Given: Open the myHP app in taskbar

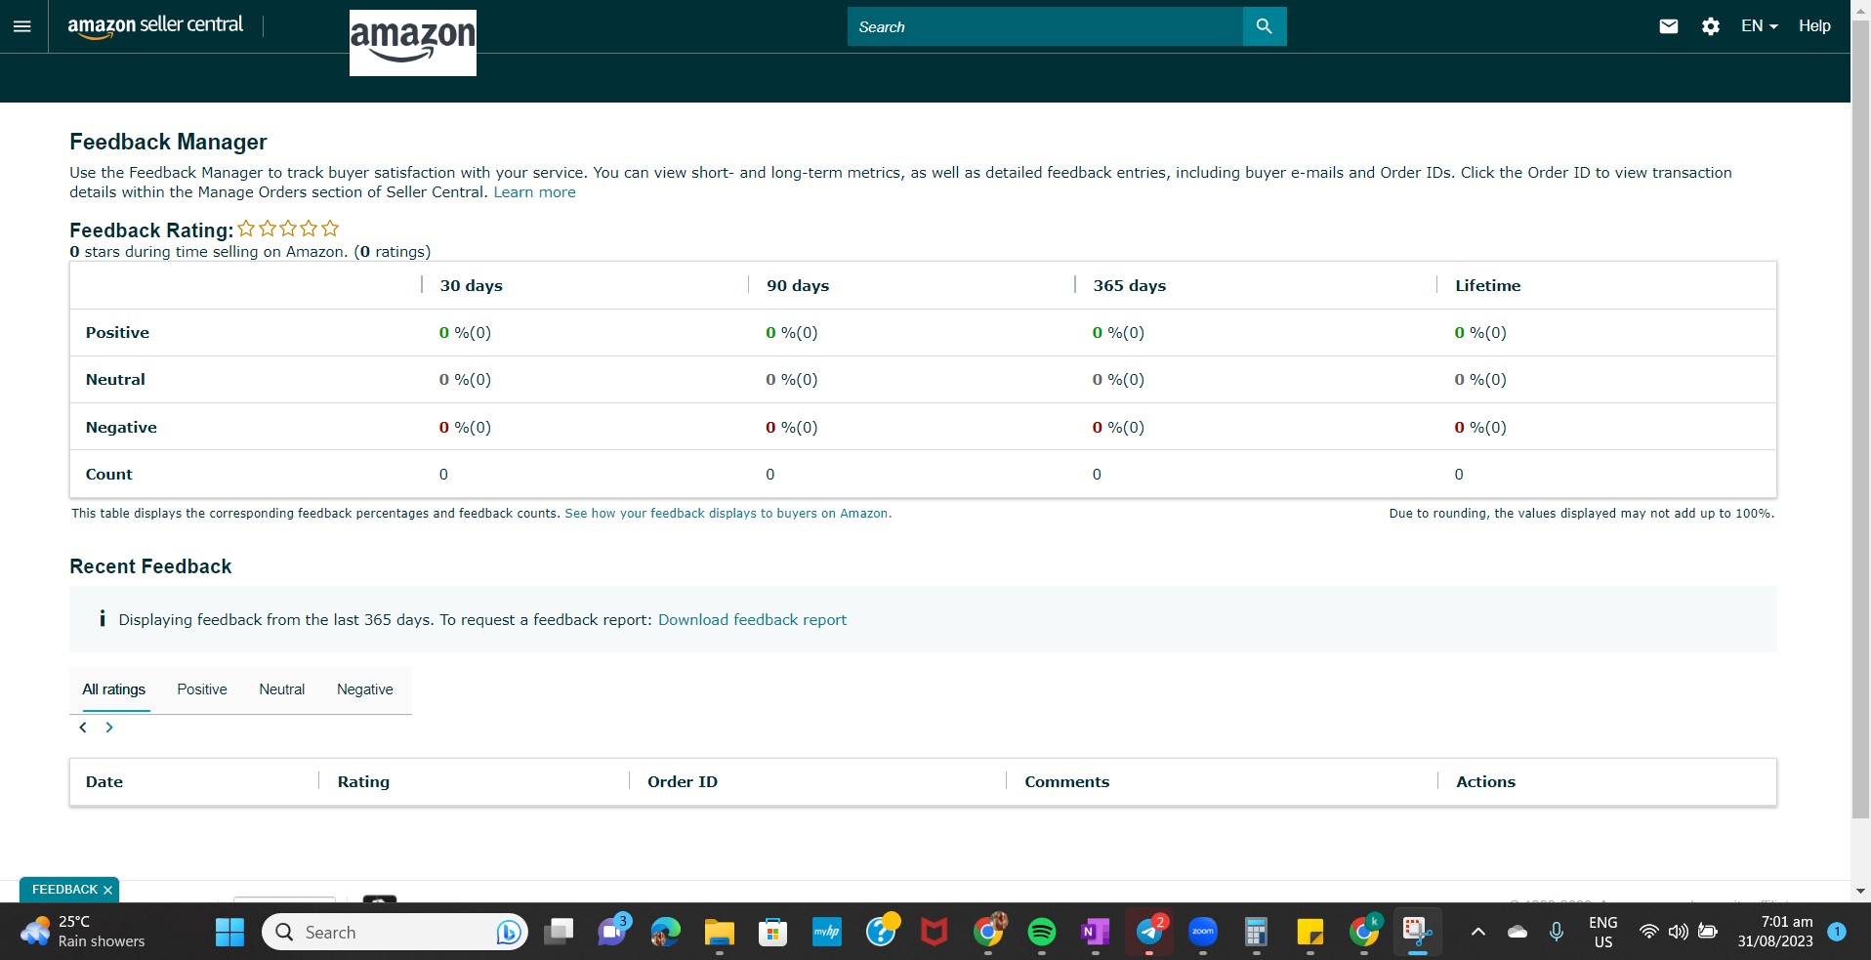Looking at the screenshot, I should pyautogui.click(x=826, y=933).
